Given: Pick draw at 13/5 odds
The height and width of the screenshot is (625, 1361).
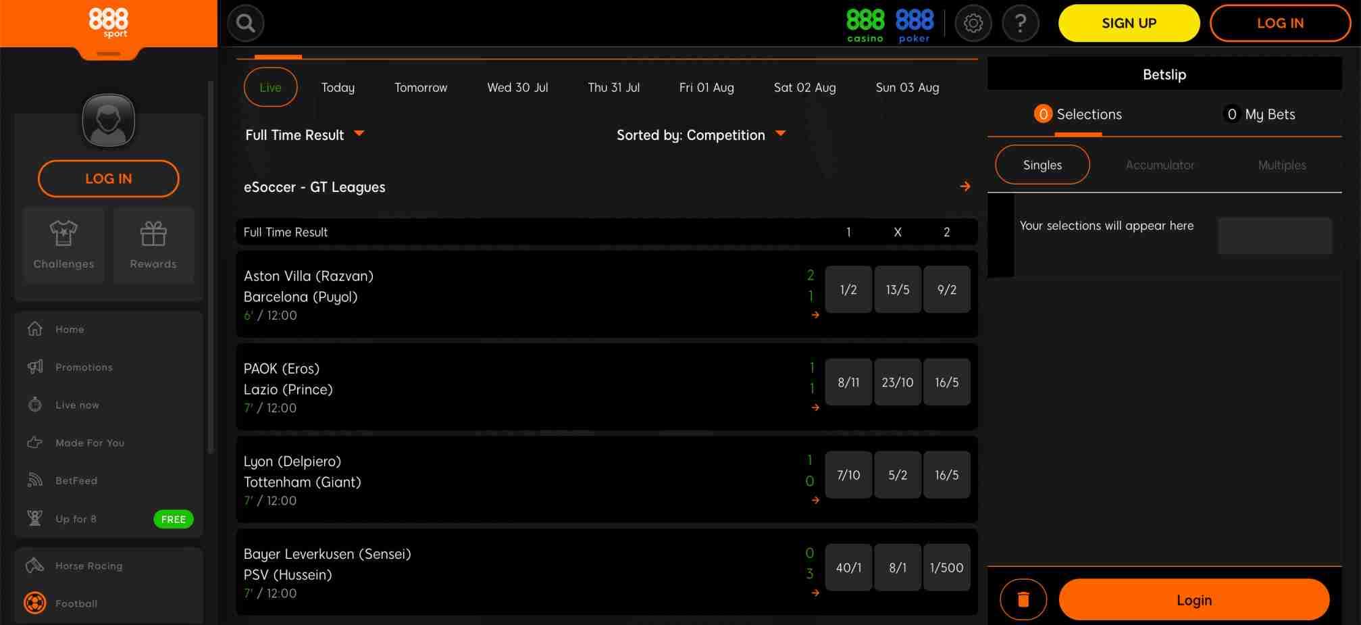Looking at the screenshot, I should tap(898, 289).
